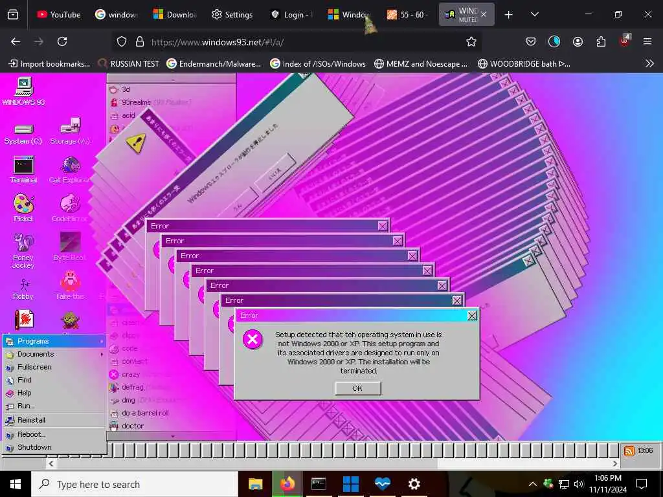This screenshot has width=663, height=497.
Task: Expand Programs list using bottom arrow
Action: (172, 436)
